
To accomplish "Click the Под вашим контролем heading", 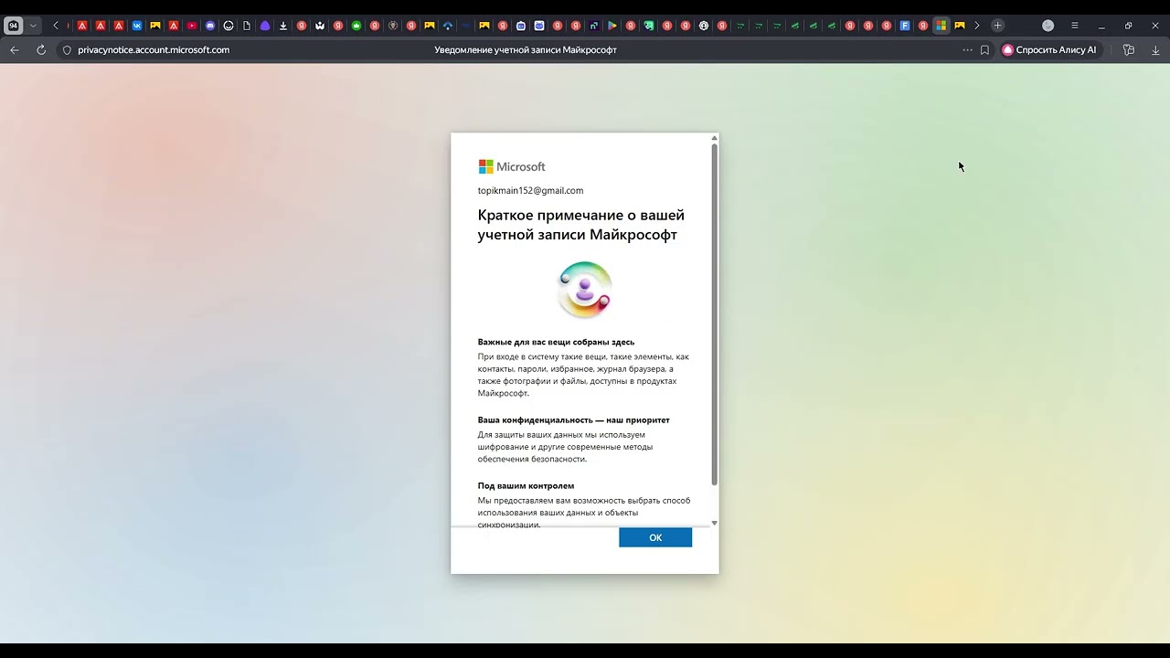I will click(526, 485).
